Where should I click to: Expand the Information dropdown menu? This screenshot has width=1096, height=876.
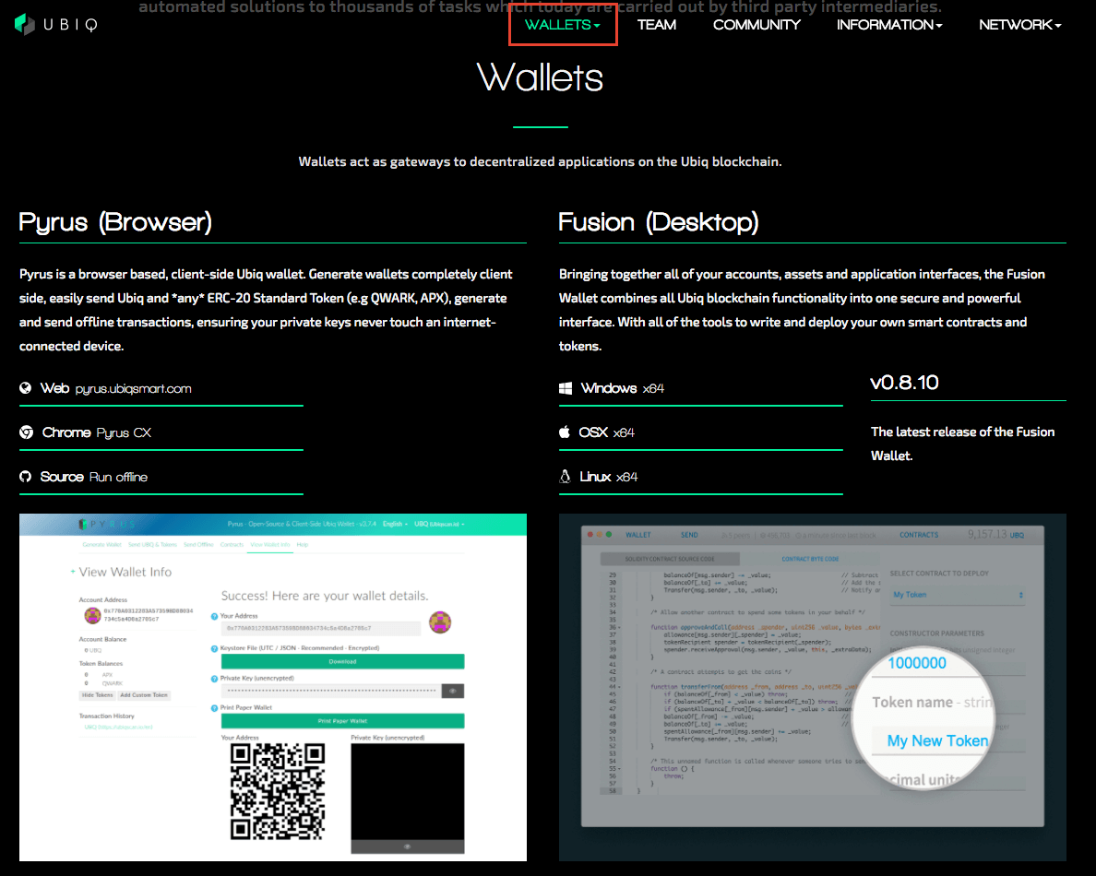pyautogui.click(x=889, y=25)
